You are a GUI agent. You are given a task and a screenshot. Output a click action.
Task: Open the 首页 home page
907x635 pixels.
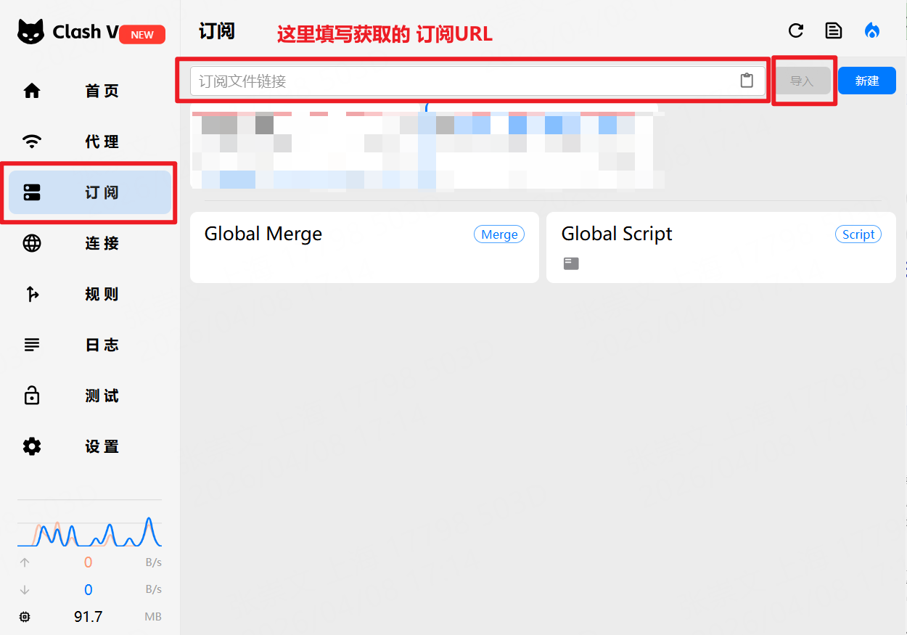tap(102, 91)
